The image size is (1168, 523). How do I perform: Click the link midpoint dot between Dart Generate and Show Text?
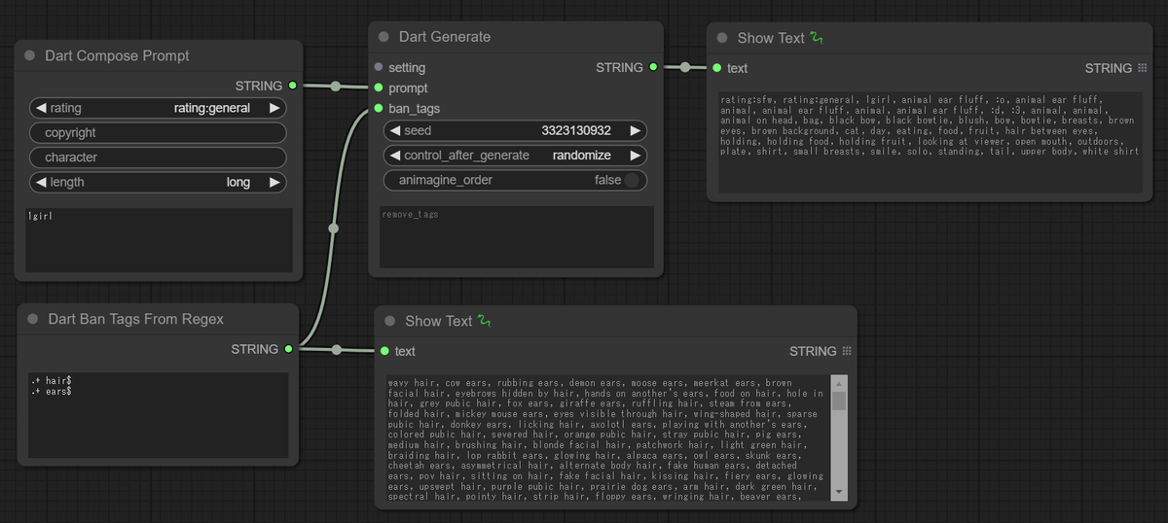[685, 67]
